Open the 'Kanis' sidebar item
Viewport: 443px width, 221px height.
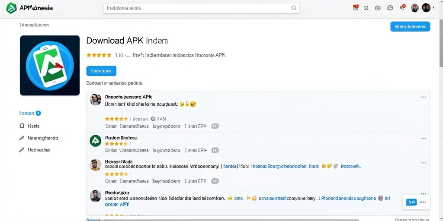coord(34,126)
